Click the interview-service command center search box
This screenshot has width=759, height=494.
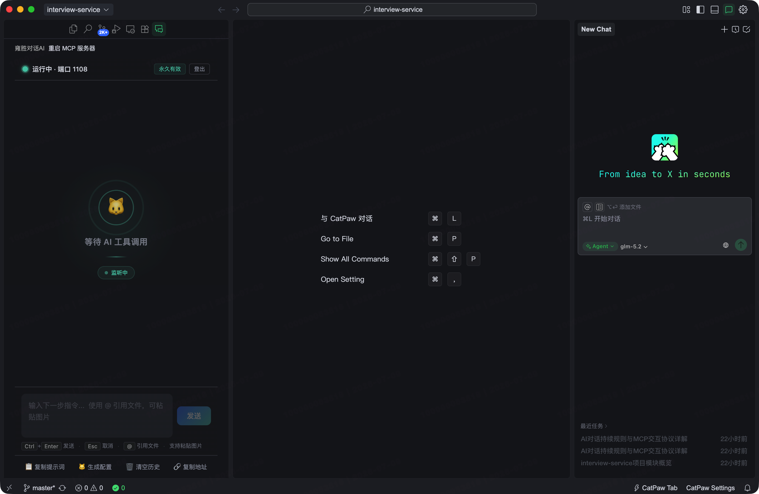tap(392, 10)
